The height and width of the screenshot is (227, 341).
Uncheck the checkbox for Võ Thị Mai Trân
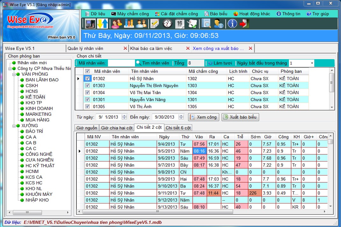tap(88, 93)
